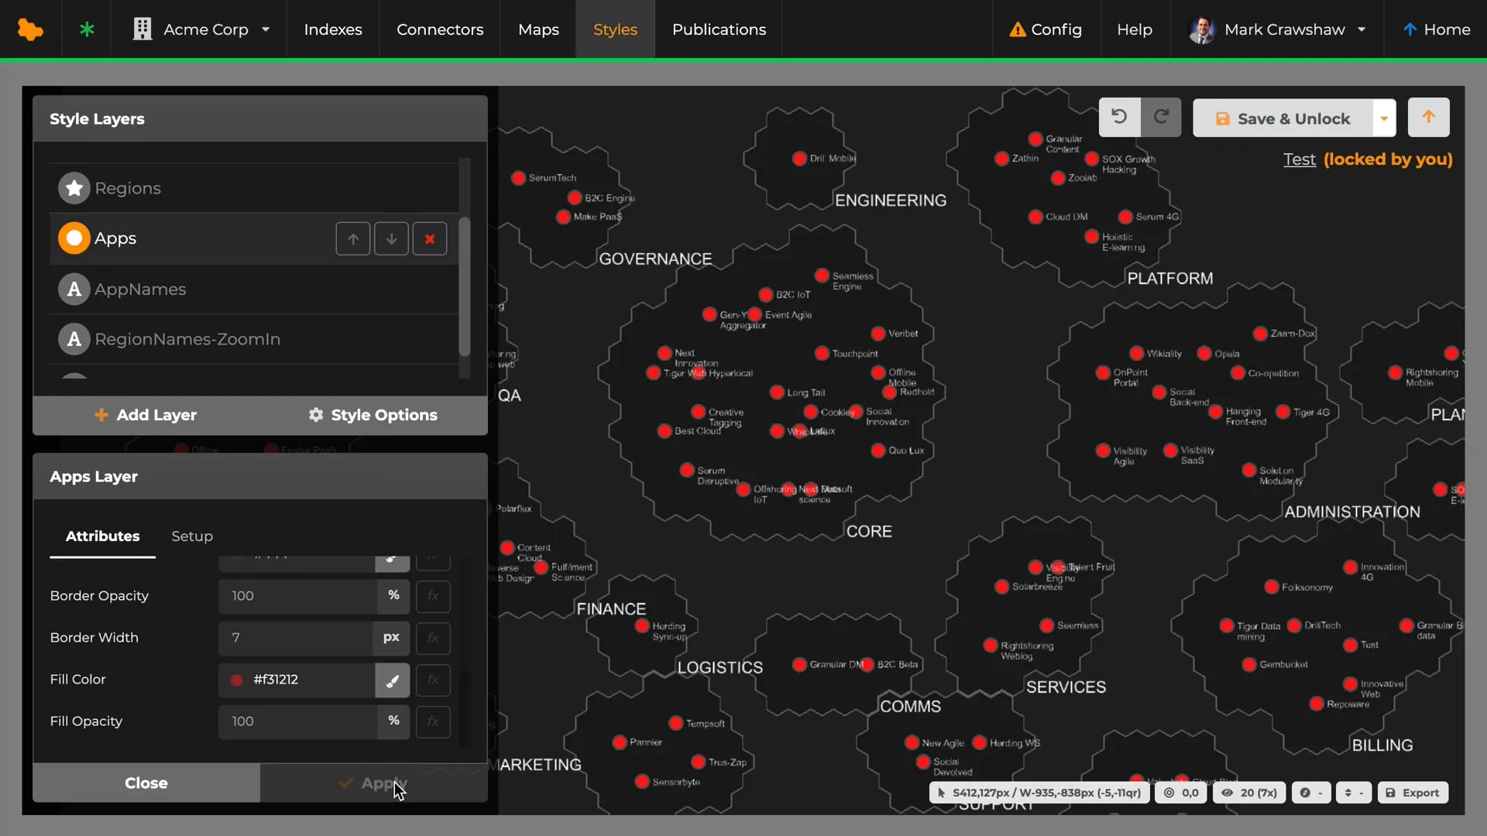The width and height of the screenshot is (1487, 836).
Task: Switch to the Attributes tab
Action: point(102,536)
